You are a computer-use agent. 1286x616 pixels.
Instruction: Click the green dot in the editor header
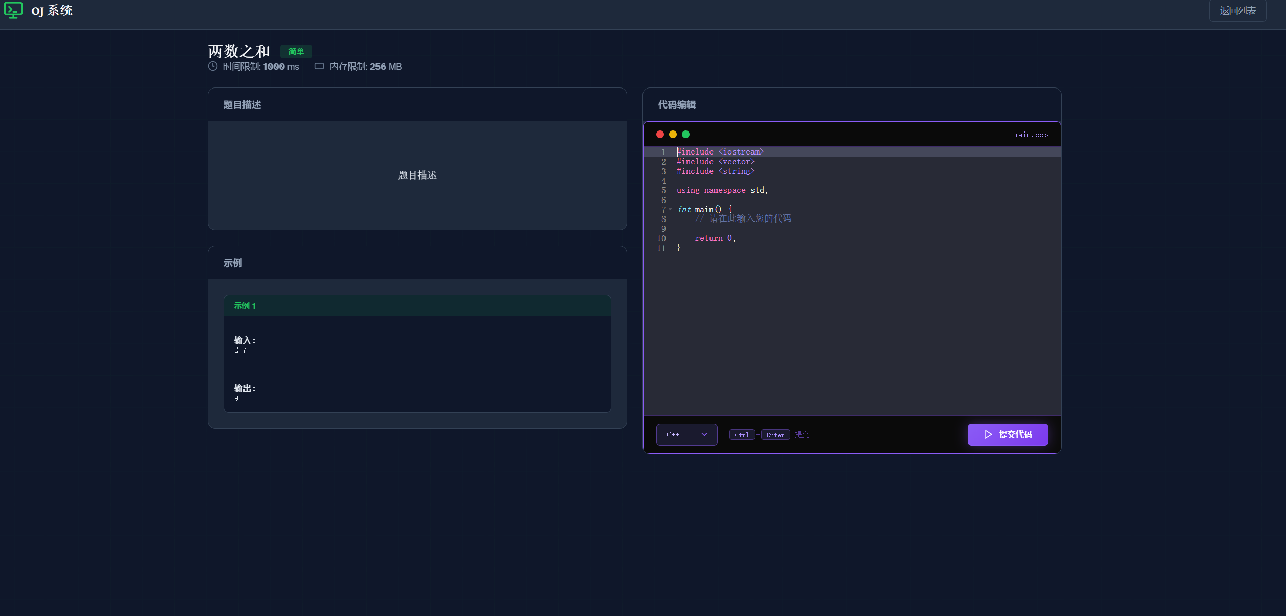tap(686, 135)
